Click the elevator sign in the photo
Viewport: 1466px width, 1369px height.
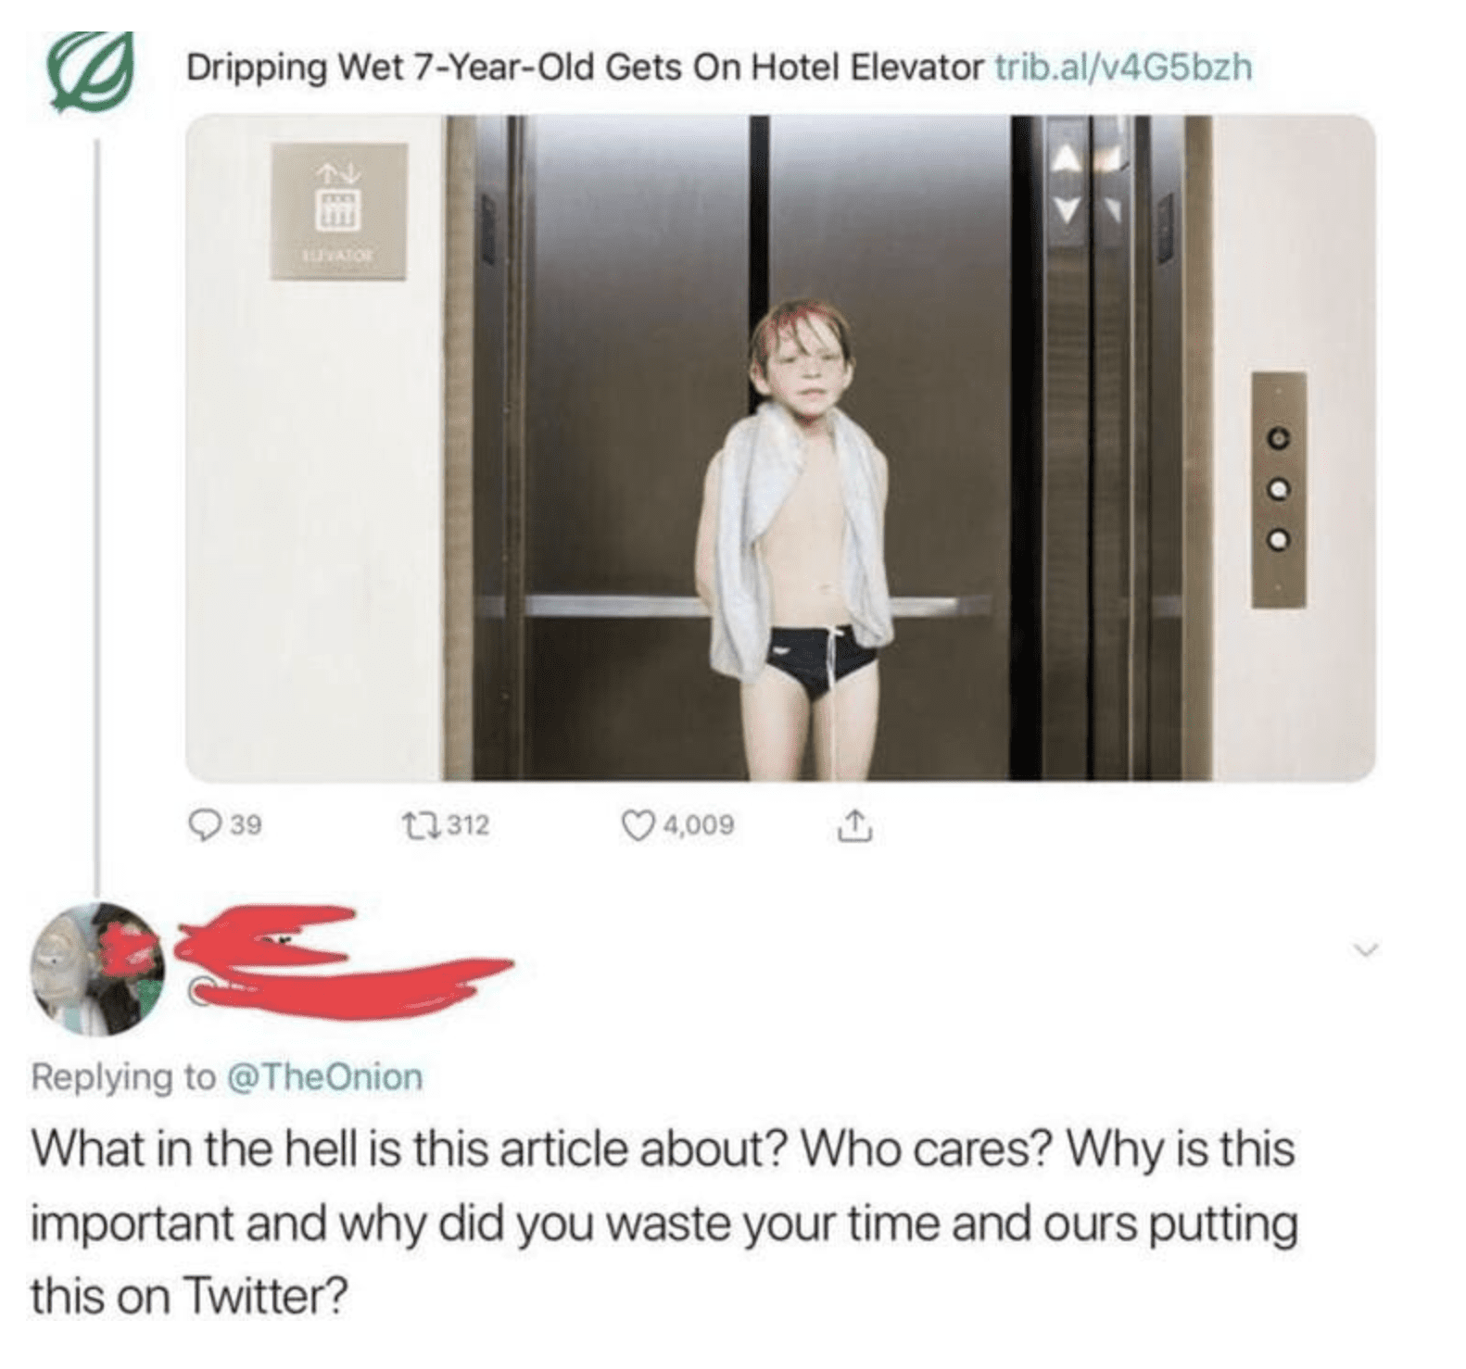[x=338, y=211]
